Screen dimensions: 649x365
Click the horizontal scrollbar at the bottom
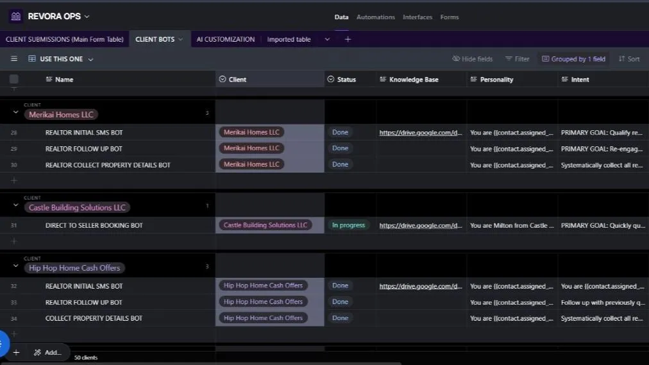pos(201,363)
